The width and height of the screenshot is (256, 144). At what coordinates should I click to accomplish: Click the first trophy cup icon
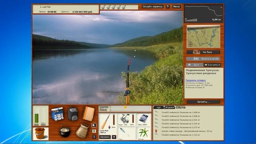[103, 7]
